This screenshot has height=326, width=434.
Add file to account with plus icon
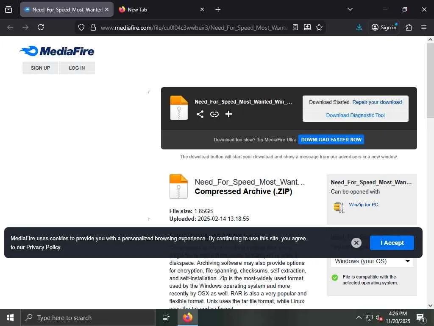pyautogui.click(x=228, y=114)
